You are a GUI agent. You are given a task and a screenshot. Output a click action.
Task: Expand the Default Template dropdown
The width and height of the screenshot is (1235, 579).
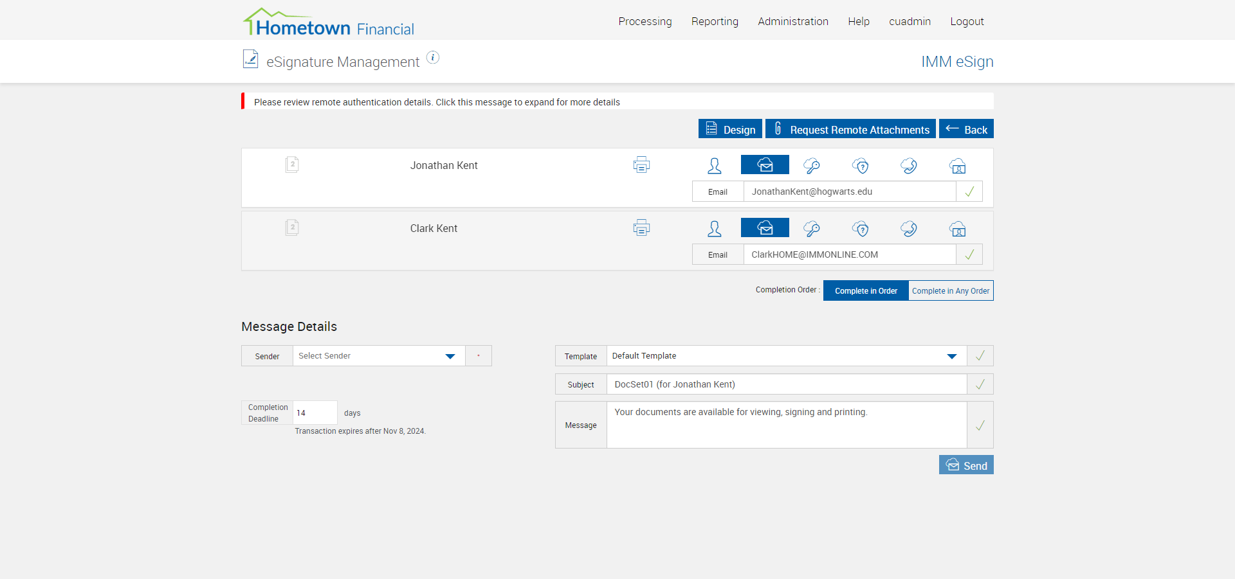(786, 356)
